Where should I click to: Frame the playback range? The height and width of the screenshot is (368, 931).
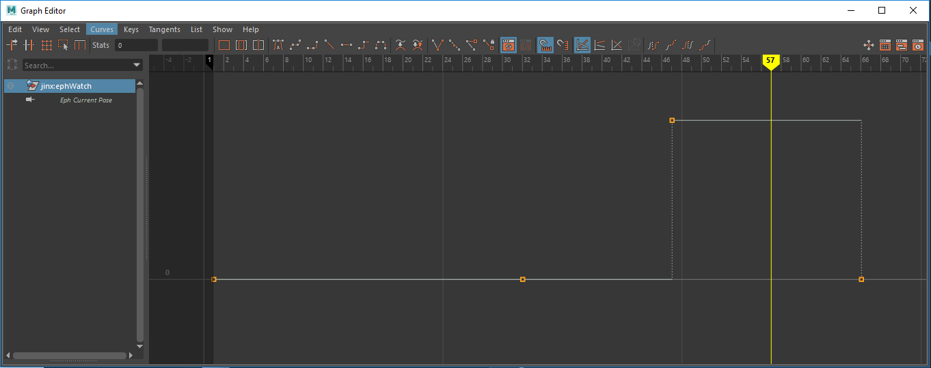241,45
